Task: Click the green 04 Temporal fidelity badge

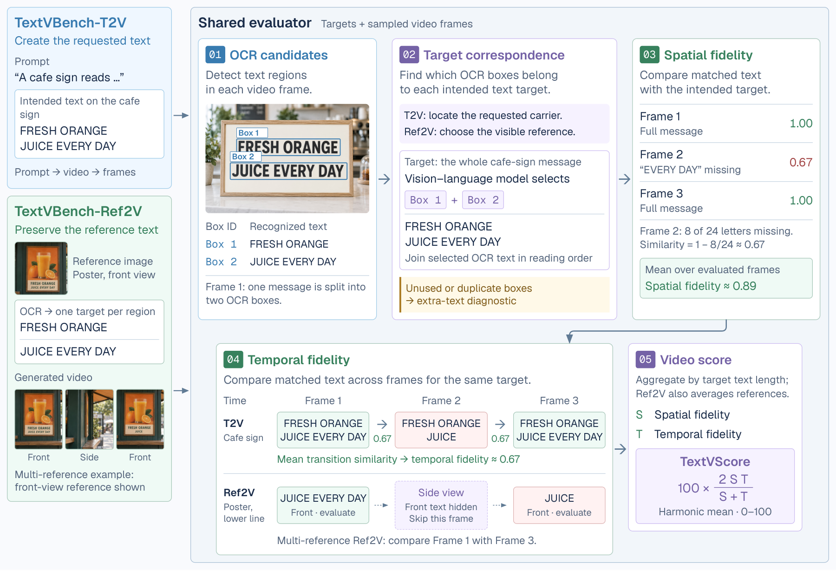Action: click(233, 360)
